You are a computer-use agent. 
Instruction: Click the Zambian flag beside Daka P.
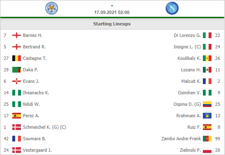coord(16,70)
